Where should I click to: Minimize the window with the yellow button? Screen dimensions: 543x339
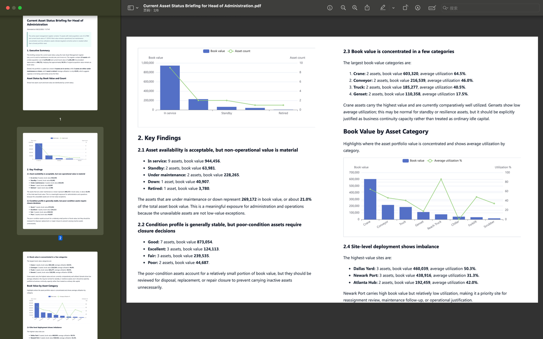(x=13, y=8)
